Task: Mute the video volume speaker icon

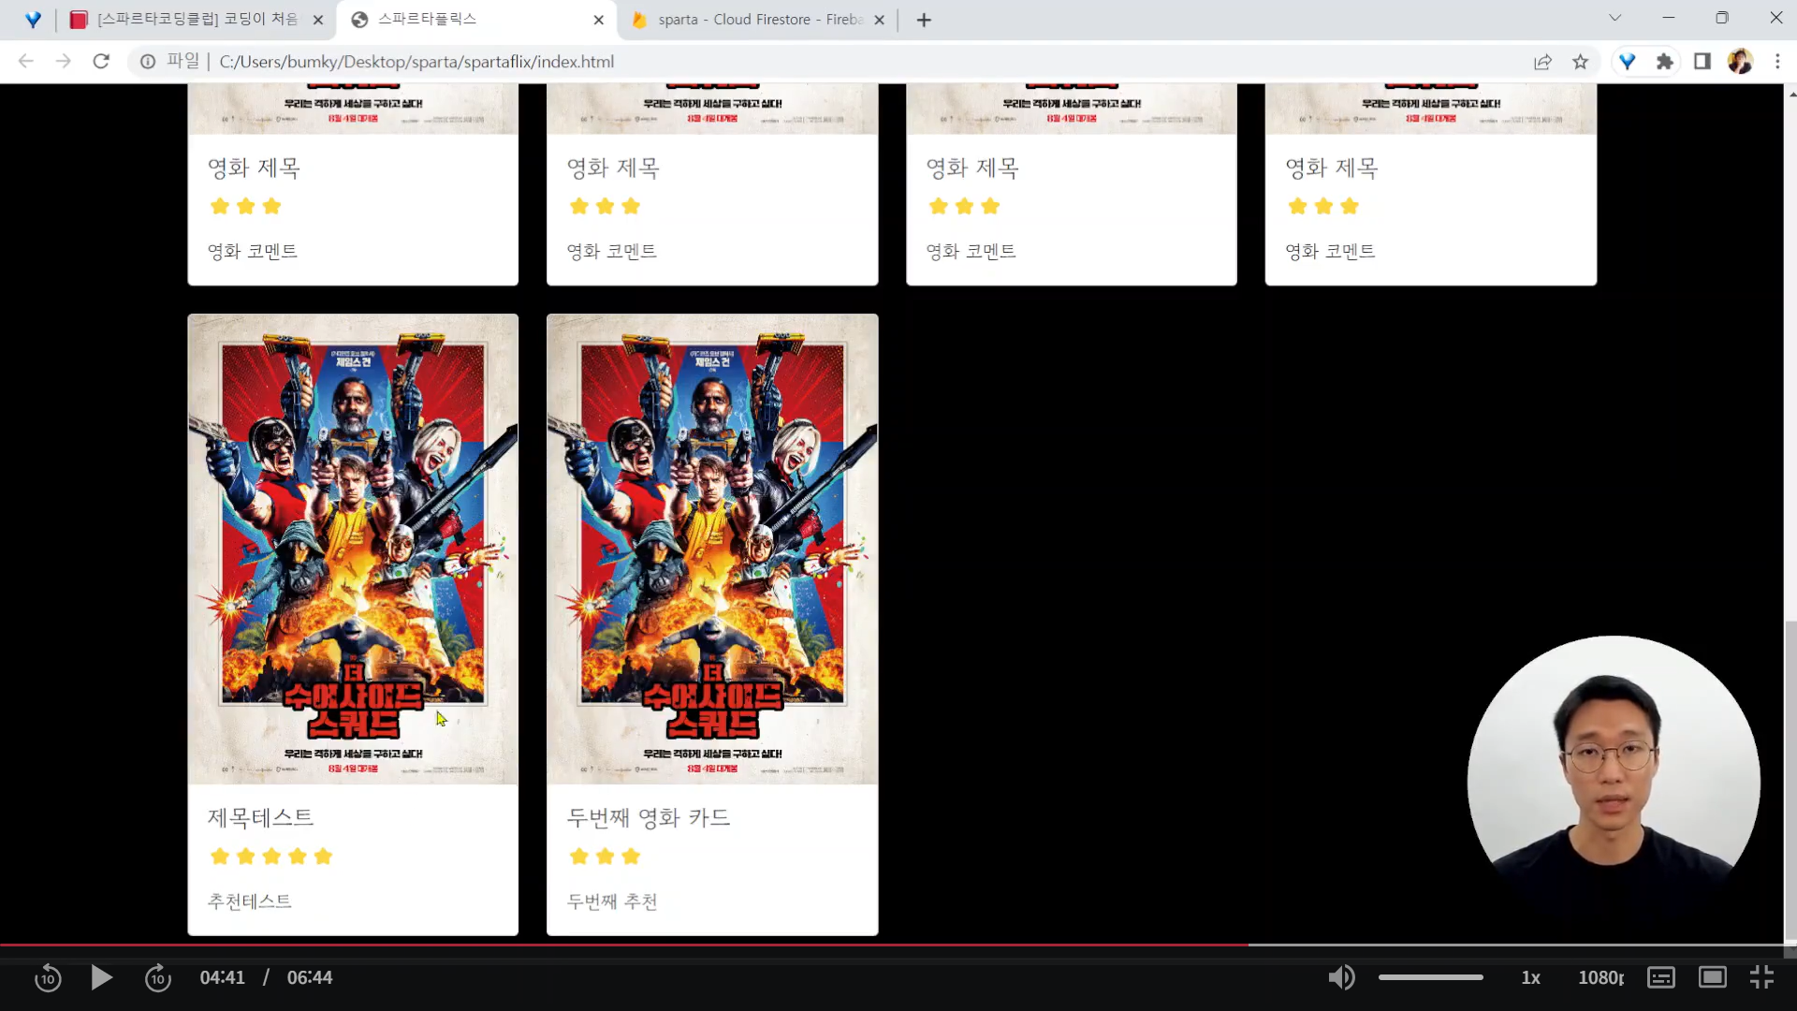Action: [1341, 978]
